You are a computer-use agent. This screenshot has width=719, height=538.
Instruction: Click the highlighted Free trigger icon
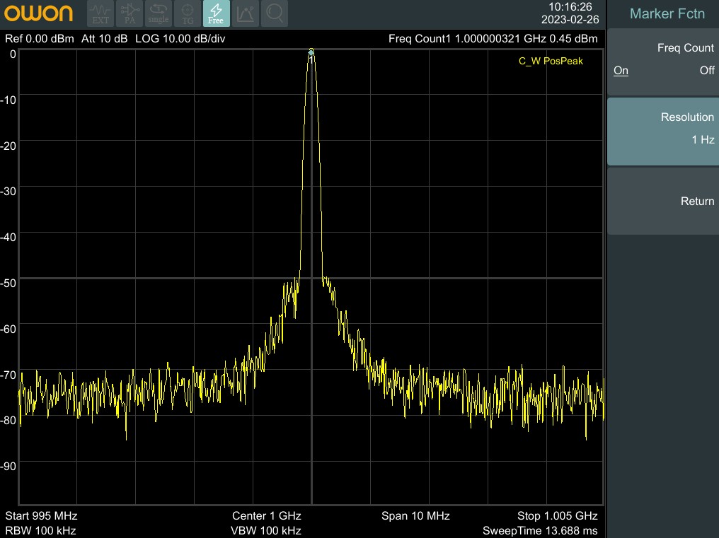click(216, 13)
